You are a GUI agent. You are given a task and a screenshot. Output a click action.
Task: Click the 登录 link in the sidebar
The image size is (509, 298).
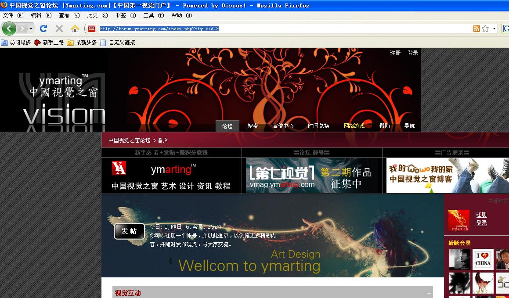pos(481,223)
